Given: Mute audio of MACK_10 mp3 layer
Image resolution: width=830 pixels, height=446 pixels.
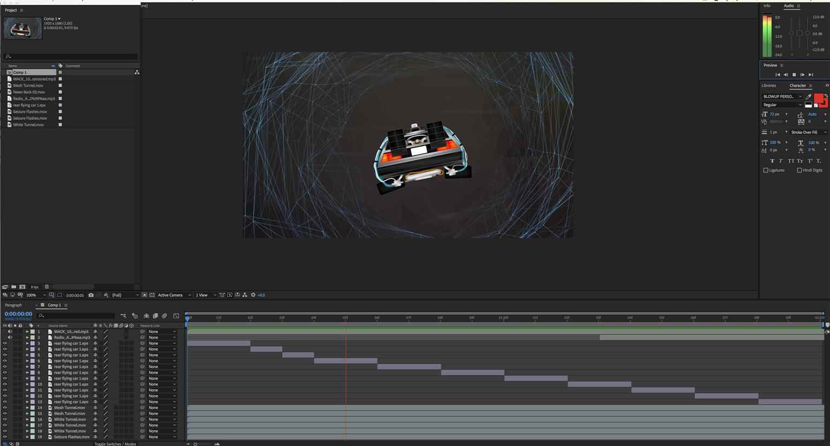Looking at the screenshot, I should [x=10, y=331].
